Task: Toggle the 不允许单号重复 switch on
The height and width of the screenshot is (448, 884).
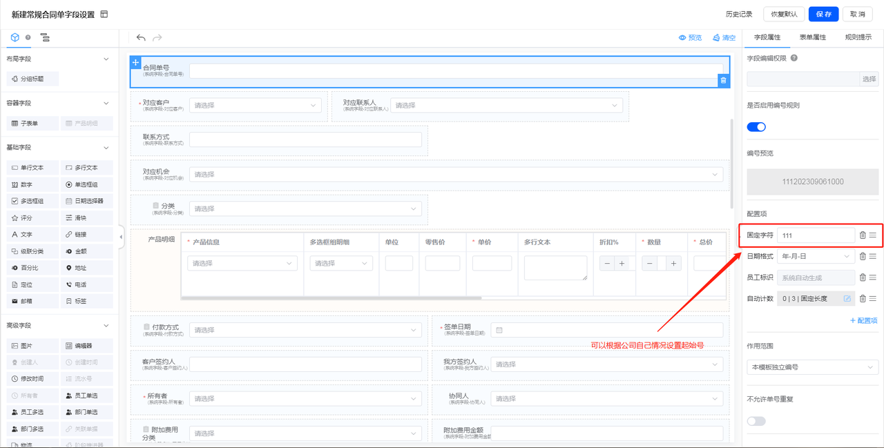Action: point(756,420)
